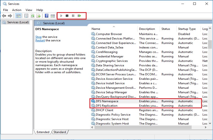Click the Forward arrow in toolbar
Image resolution: width=213 pixels, height=140 pixels.
click(10, 16)
